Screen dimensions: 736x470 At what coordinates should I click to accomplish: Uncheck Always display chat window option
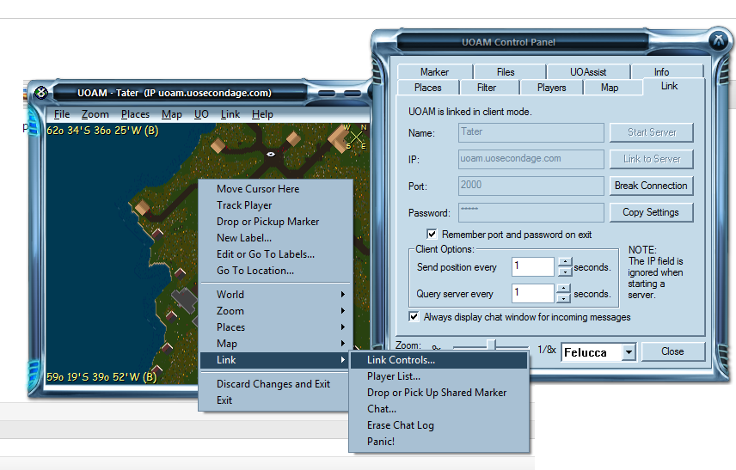pyautogui.click(x=414, y=317)
